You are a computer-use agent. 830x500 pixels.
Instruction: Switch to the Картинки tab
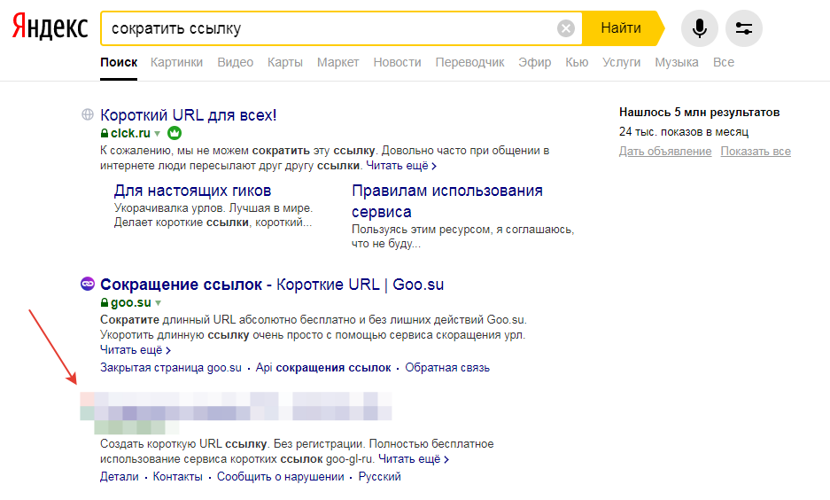(x=176, y=62)
